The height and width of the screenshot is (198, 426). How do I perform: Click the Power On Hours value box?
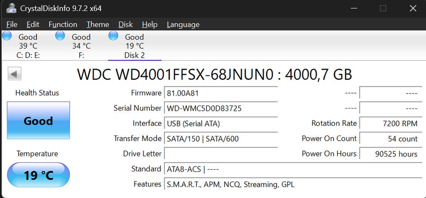click(391, 154)
